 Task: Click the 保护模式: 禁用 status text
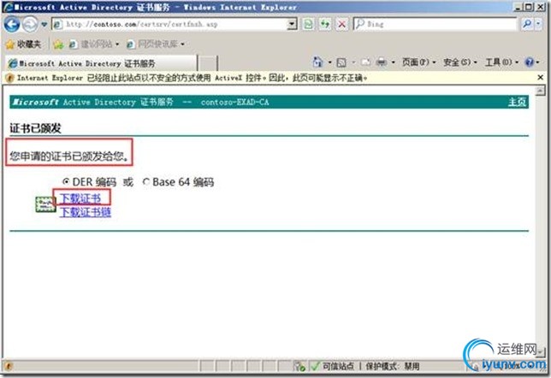point(393,366)
